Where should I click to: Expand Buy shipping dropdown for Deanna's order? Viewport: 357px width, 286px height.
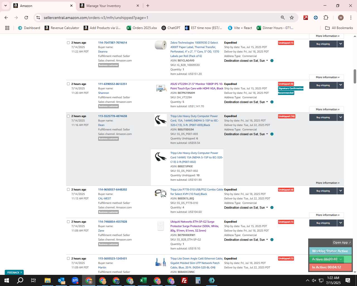tap(341, 44)
